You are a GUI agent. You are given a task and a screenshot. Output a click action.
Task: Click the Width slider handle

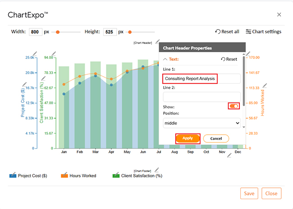(58, 32)
